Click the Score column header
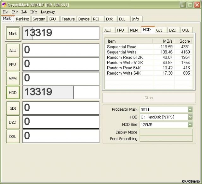The width and height of the screenshot is (202, 184). coord(183,41)
